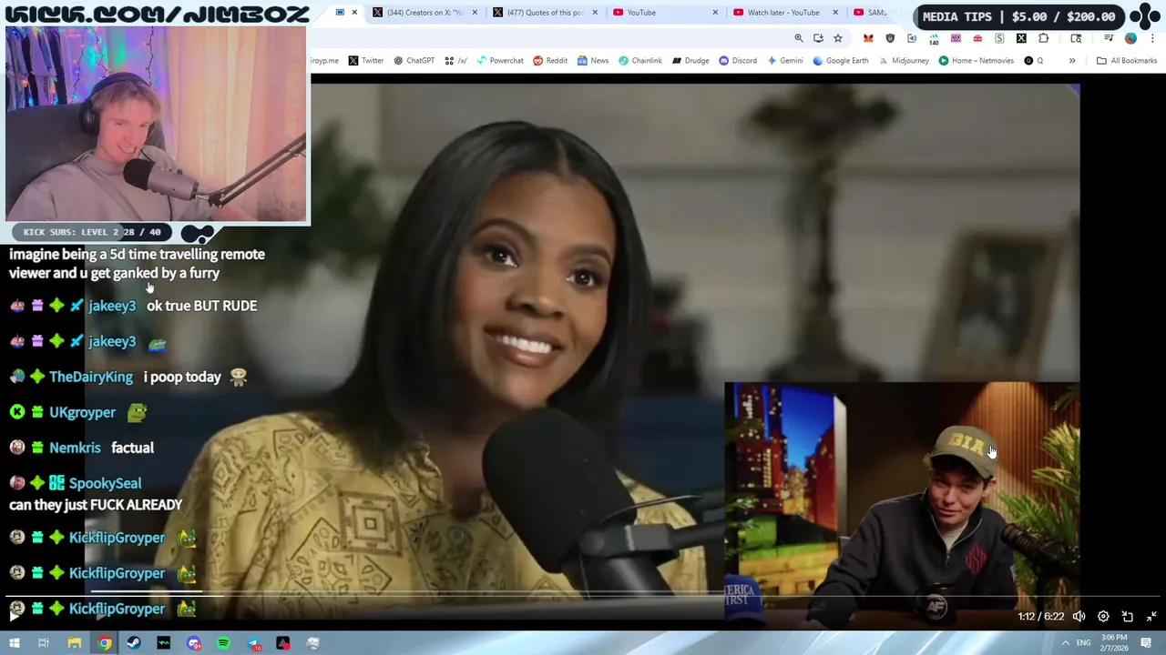The height and width of the screenshot is (655, 1166).
Task: Open the Drudge bookmark
Action: 690,61
